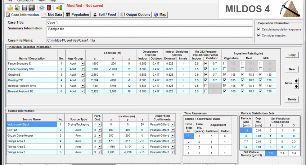Click the open case folder toolbar icon
Screen dimensions: 306x165
point(10,8)
